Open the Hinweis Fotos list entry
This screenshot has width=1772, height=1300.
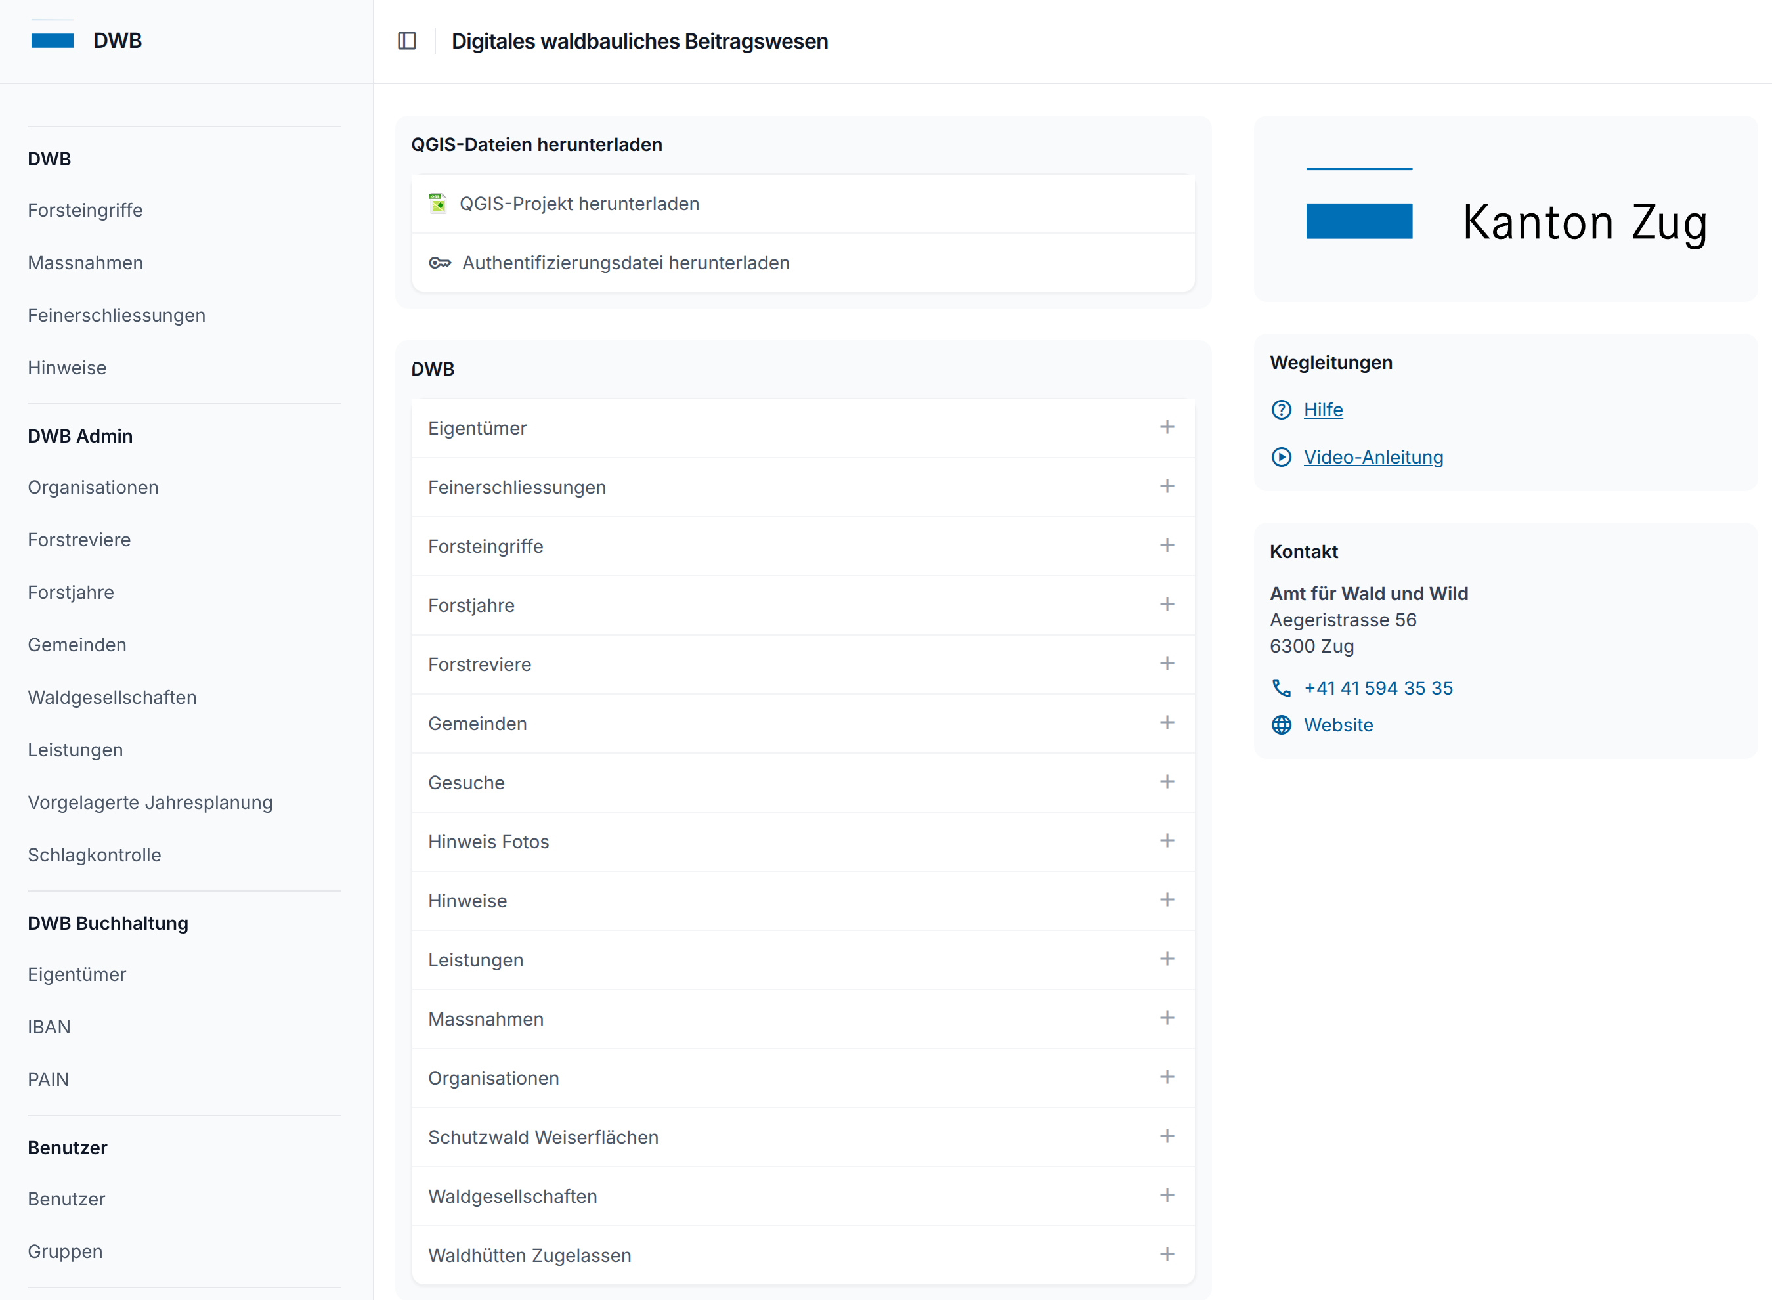click(x=488, y=842)
